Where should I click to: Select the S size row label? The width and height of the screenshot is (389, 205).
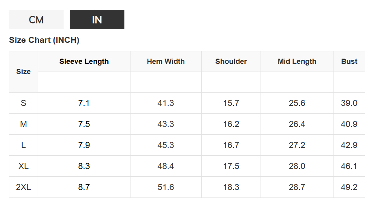coord(24,103)
